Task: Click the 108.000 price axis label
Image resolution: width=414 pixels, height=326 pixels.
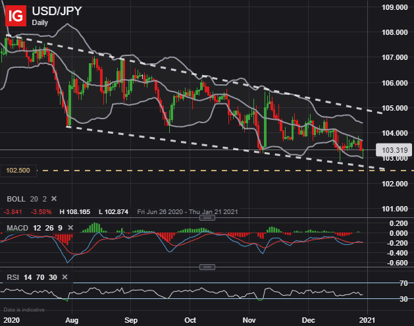Action: click(x=395, y=32)
